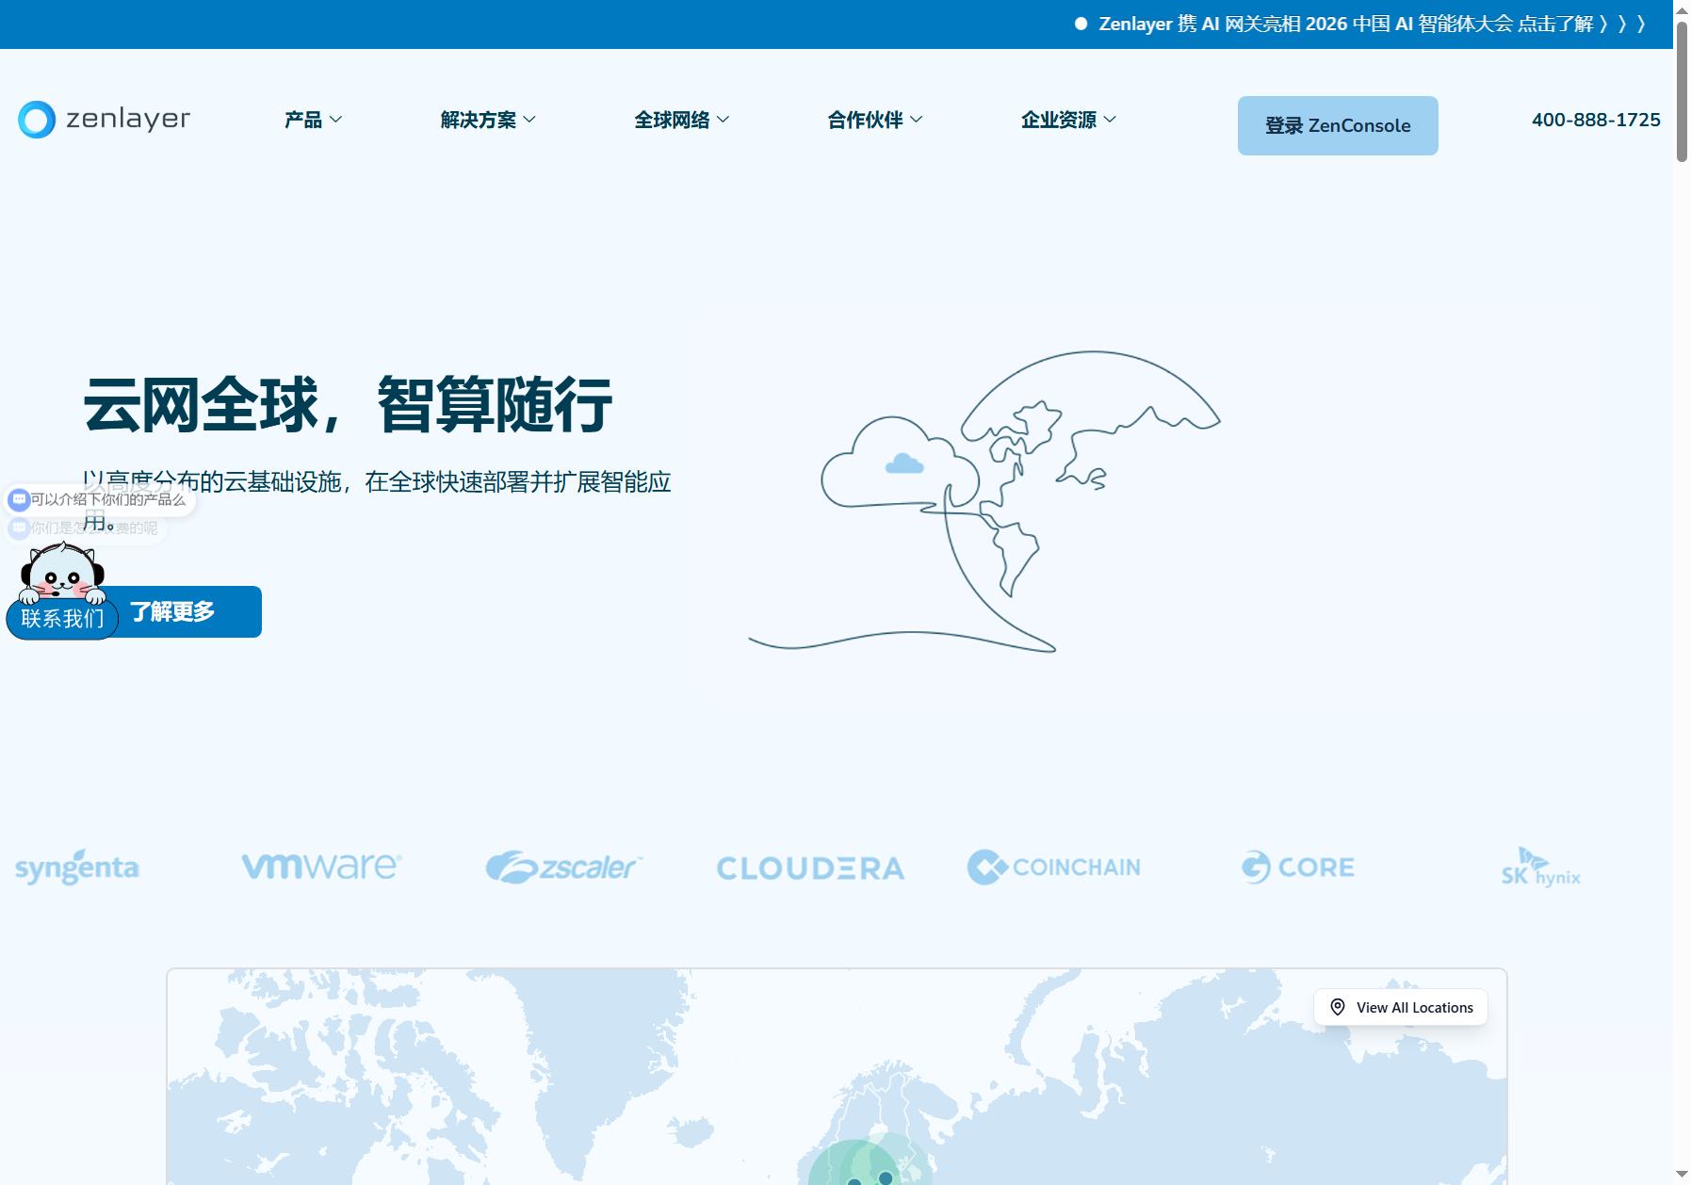Click the zenlayer wordmark text

[128, 119]
